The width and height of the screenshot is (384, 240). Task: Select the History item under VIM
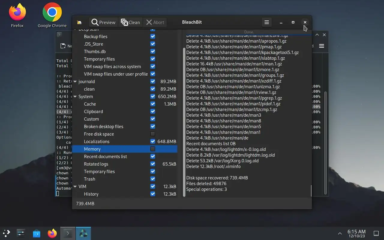pos(91,194)
